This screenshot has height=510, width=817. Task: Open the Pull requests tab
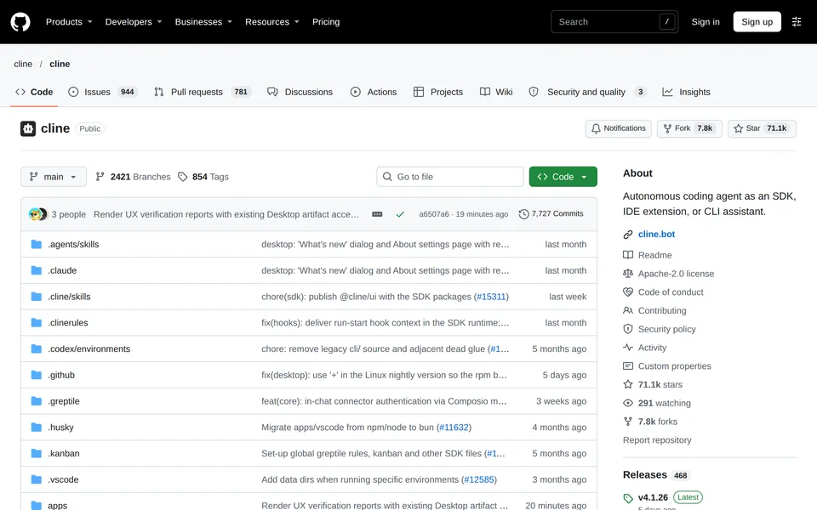click(203, 92)
